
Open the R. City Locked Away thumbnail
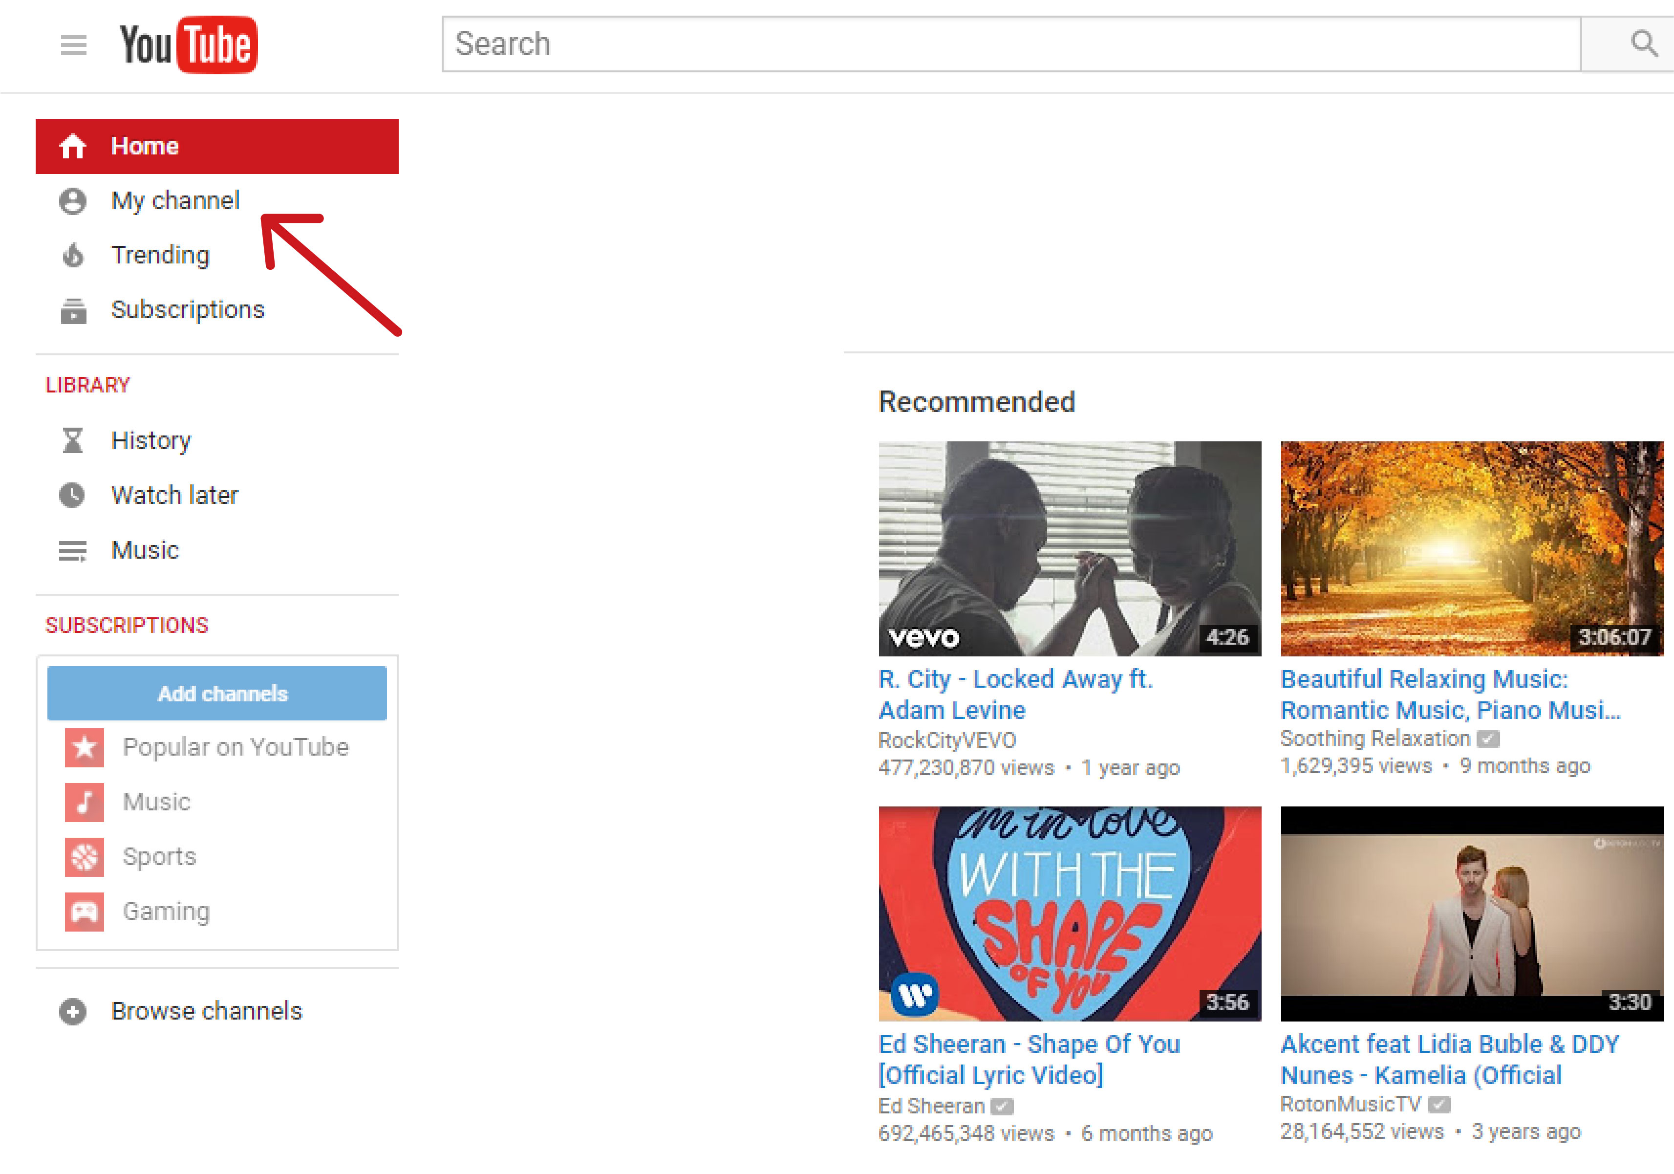[1070, 548]
